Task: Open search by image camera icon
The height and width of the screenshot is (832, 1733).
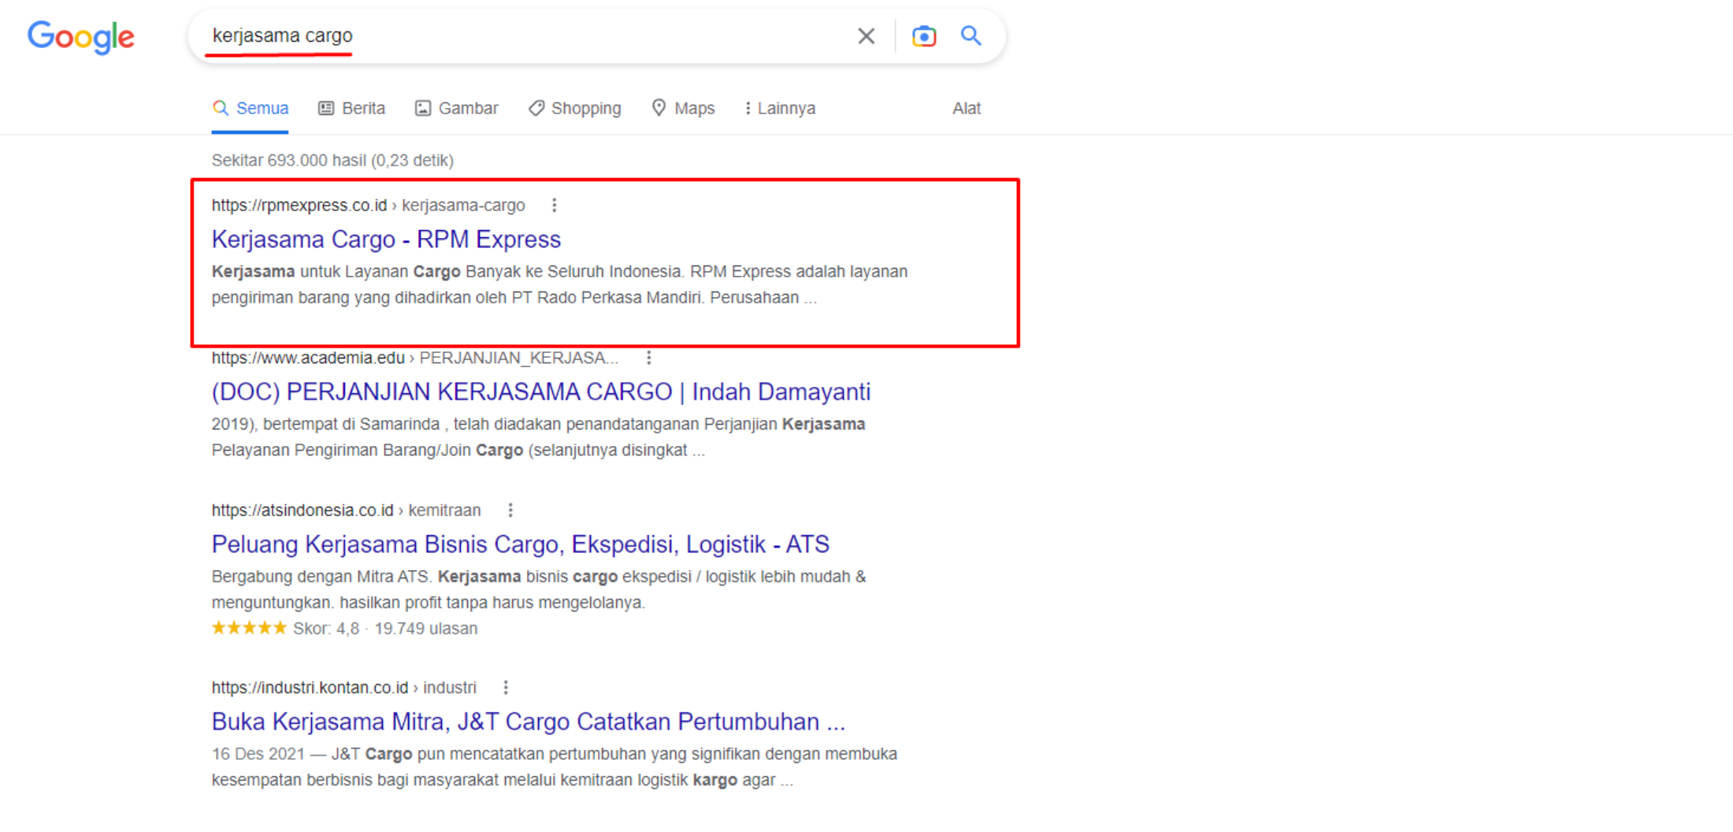Action: pos(924,36)
